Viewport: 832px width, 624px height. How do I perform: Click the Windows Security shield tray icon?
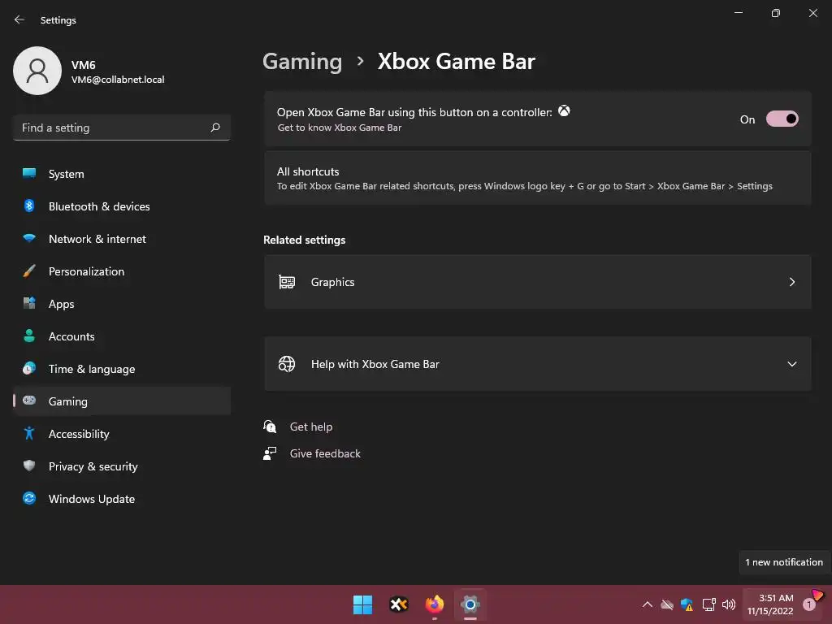point(687,604)
